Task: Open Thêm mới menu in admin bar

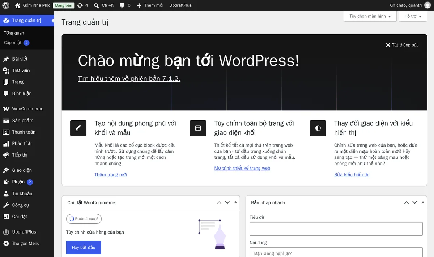Action: coord(150,5)
